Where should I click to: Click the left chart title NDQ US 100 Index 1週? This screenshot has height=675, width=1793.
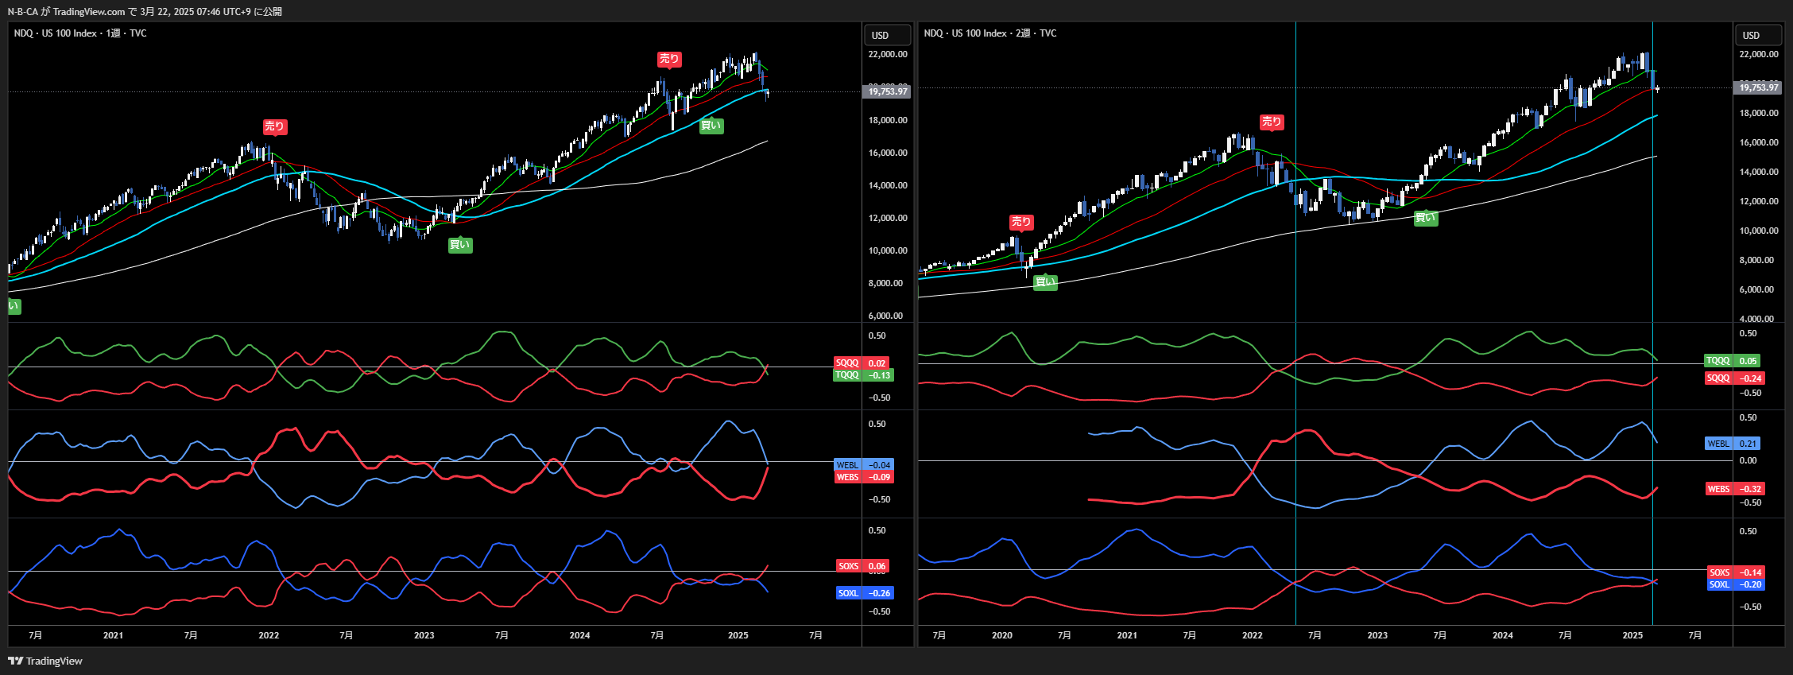click(x=80, y=33)
